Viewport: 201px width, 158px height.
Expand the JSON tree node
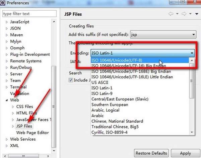coord(7,28)
